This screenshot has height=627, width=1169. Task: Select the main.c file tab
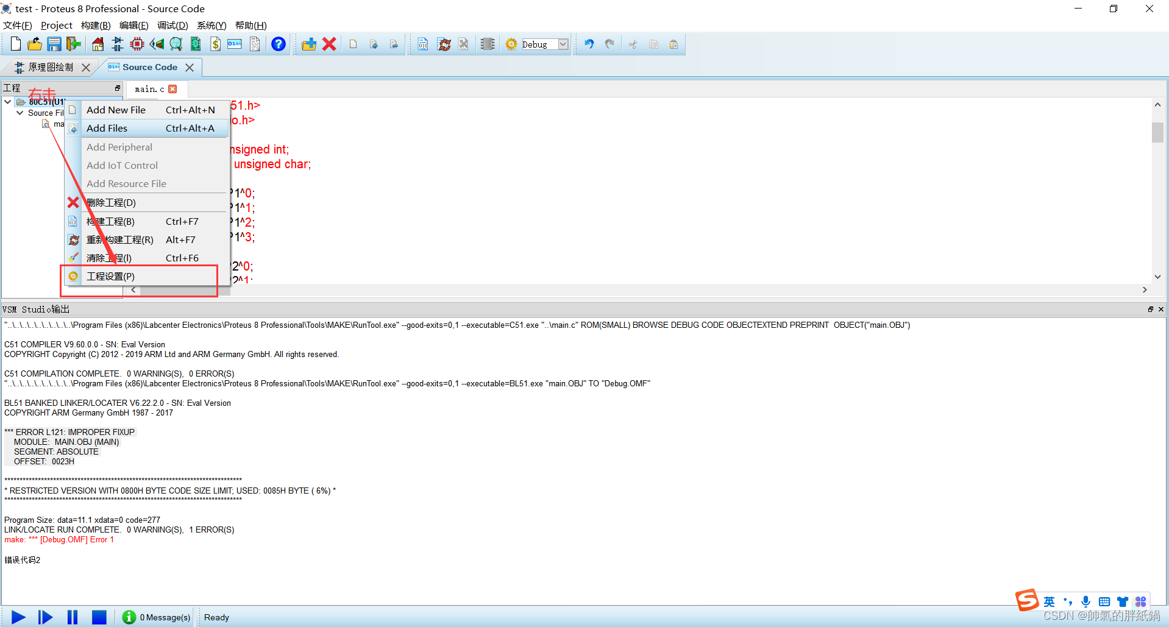click(149, 89)
